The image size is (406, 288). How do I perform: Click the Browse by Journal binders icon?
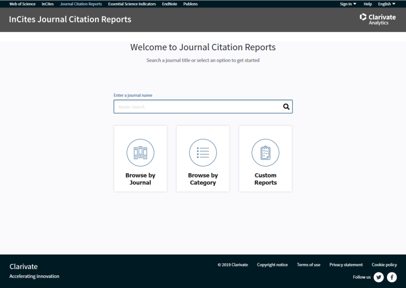140,152
